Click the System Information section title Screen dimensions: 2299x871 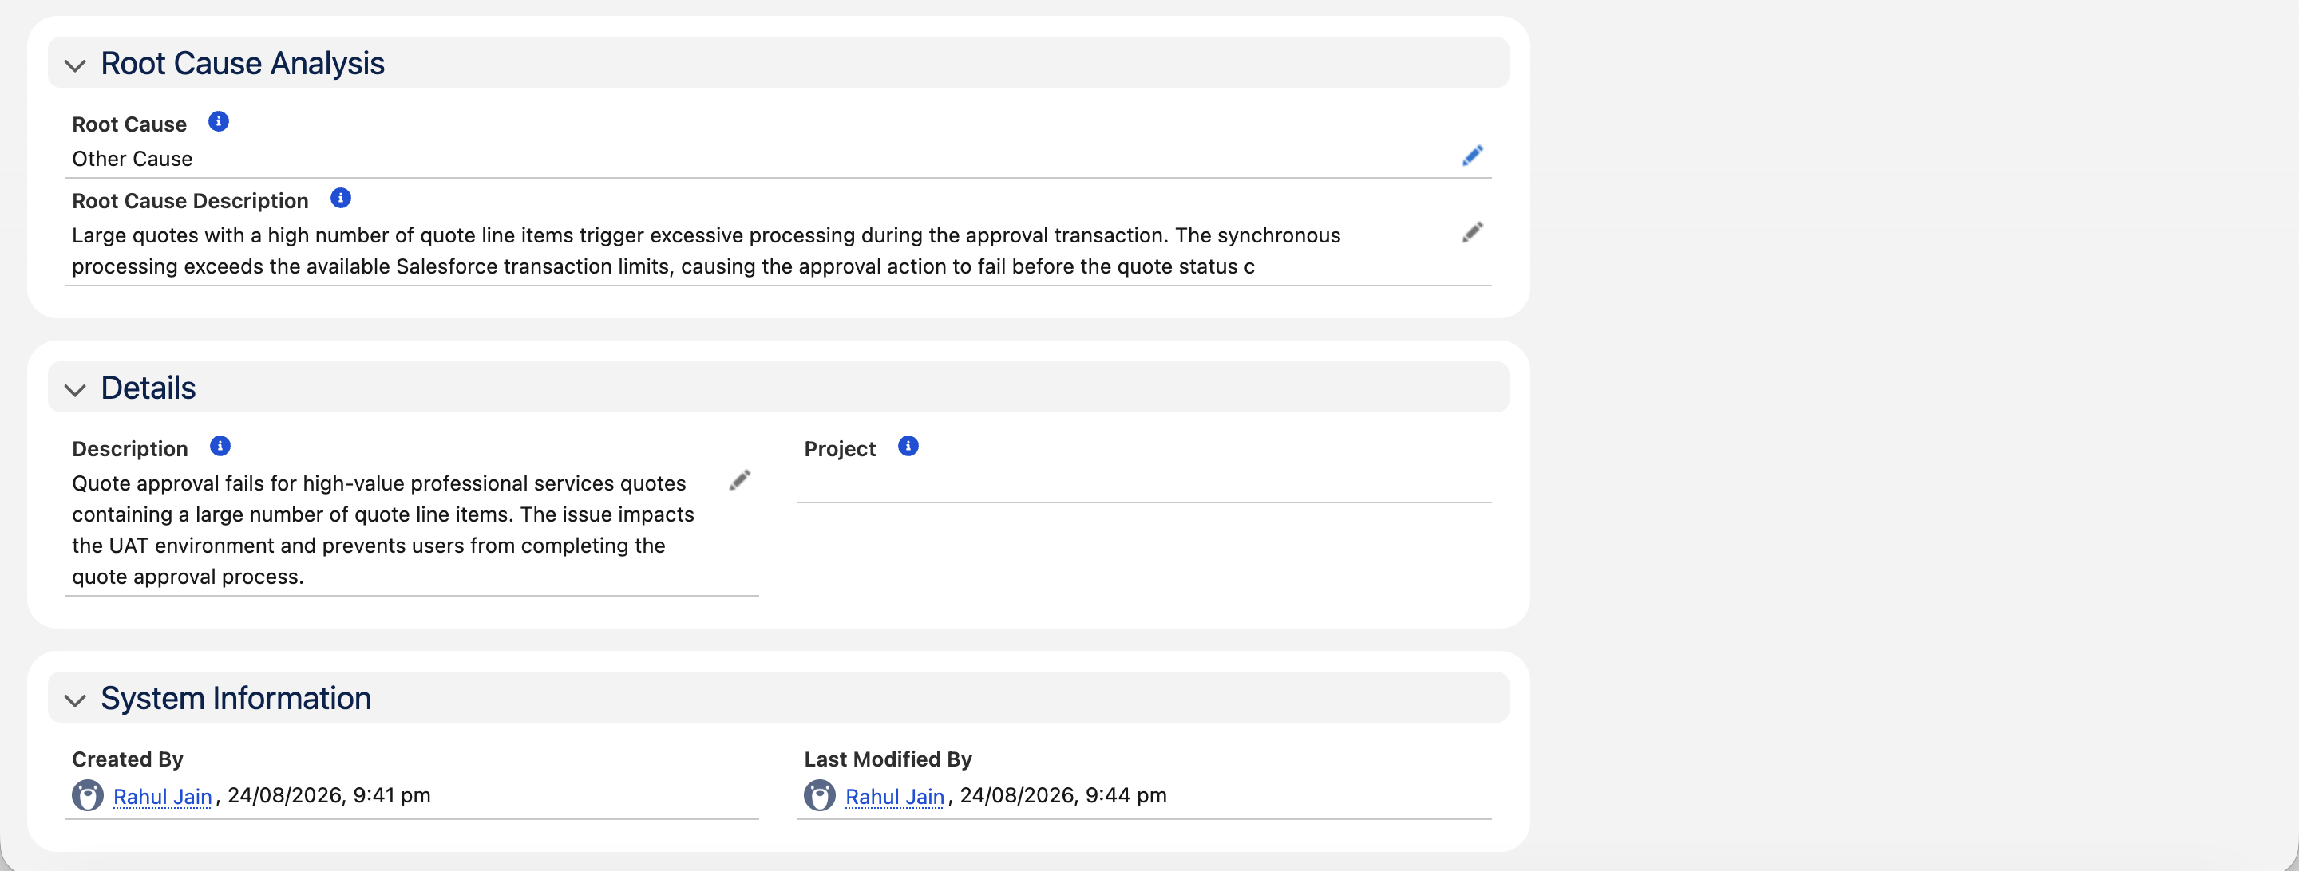click(x=235, y=698)
